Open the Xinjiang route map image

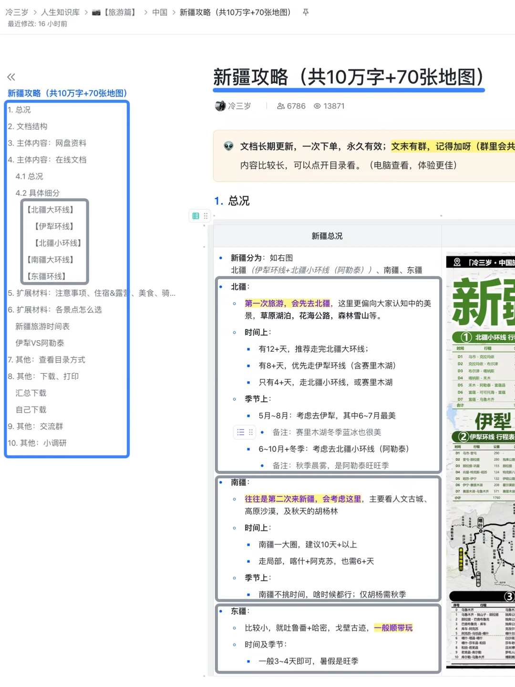481,462
